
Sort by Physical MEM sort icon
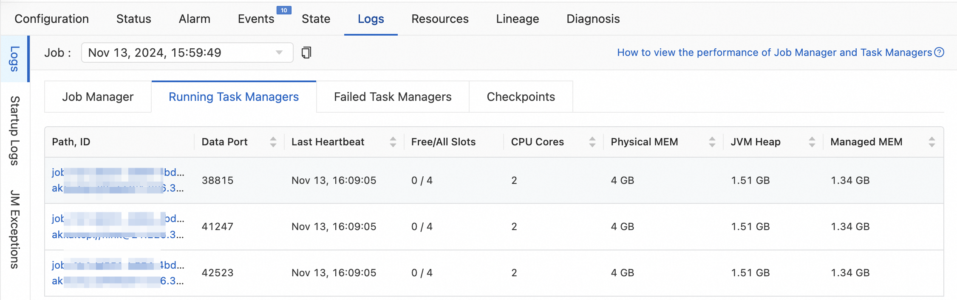point(712,142)
